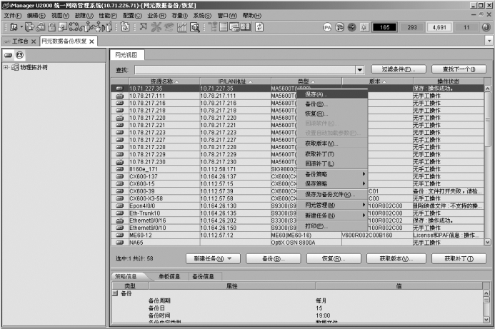This screenshot has height=329, width=495.
Task: Click the tree hierarchy toolbar icon
Action: [212, 27]
